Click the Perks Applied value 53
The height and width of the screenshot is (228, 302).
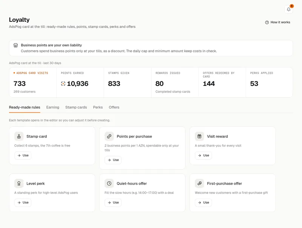(x=254, y=84)
